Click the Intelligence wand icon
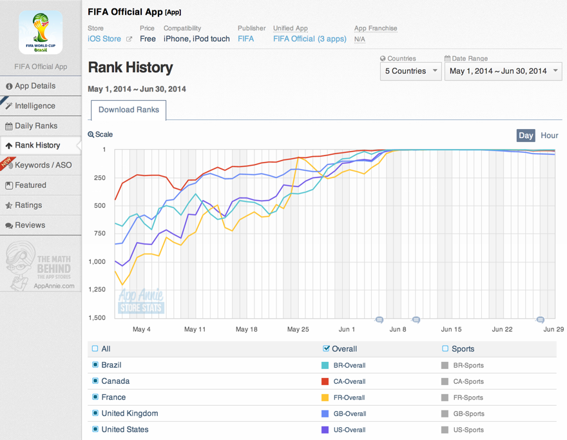Image resolution: width=567 pixels, height=440 pixels. (x=9, y=106)
